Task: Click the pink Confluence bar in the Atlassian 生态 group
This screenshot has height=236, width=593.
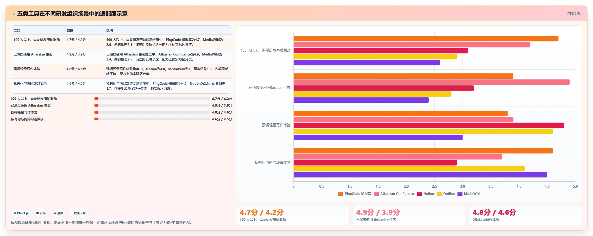Action: click(x=432, y=82)
